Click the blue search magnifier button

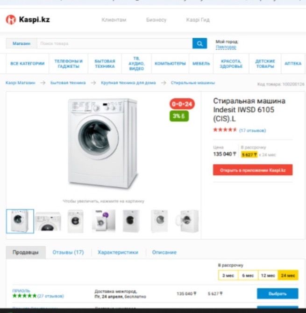click(199, 43)
